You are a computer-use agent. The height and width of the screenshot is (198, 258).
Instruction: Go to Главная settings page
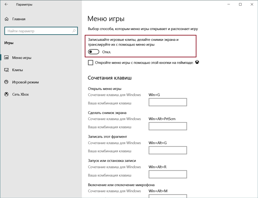point(19,19)
